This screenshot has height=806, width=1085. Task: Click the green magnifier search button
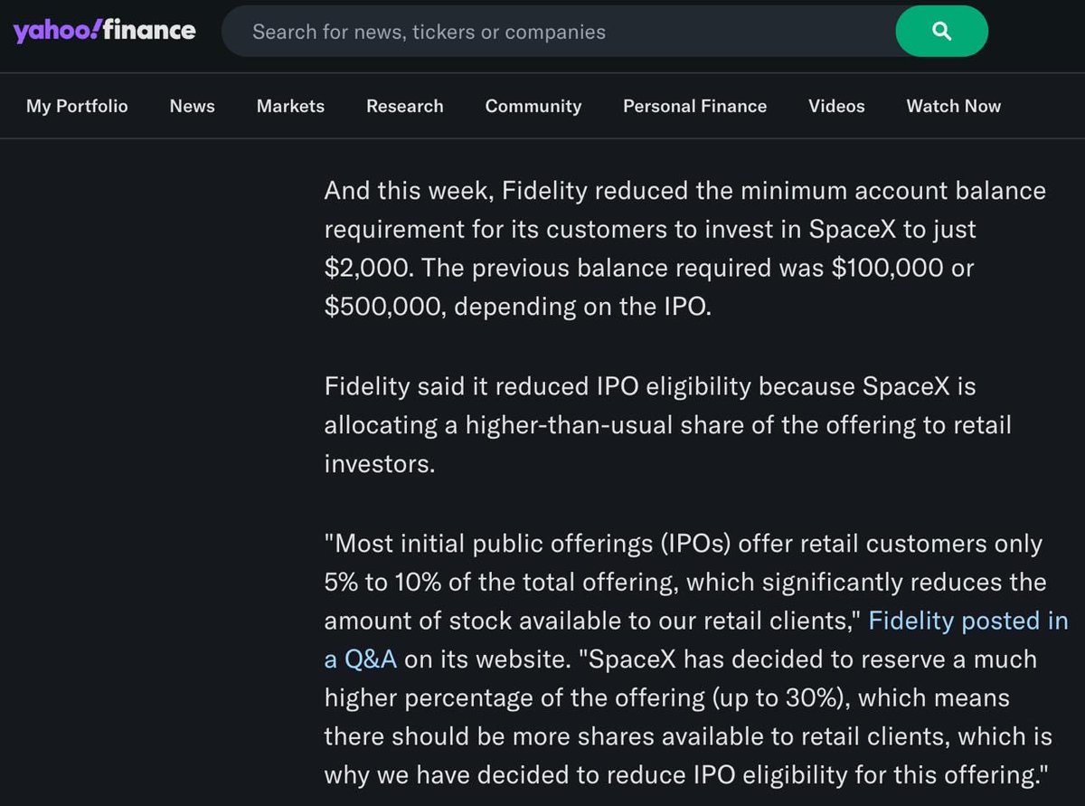(941, 32)
